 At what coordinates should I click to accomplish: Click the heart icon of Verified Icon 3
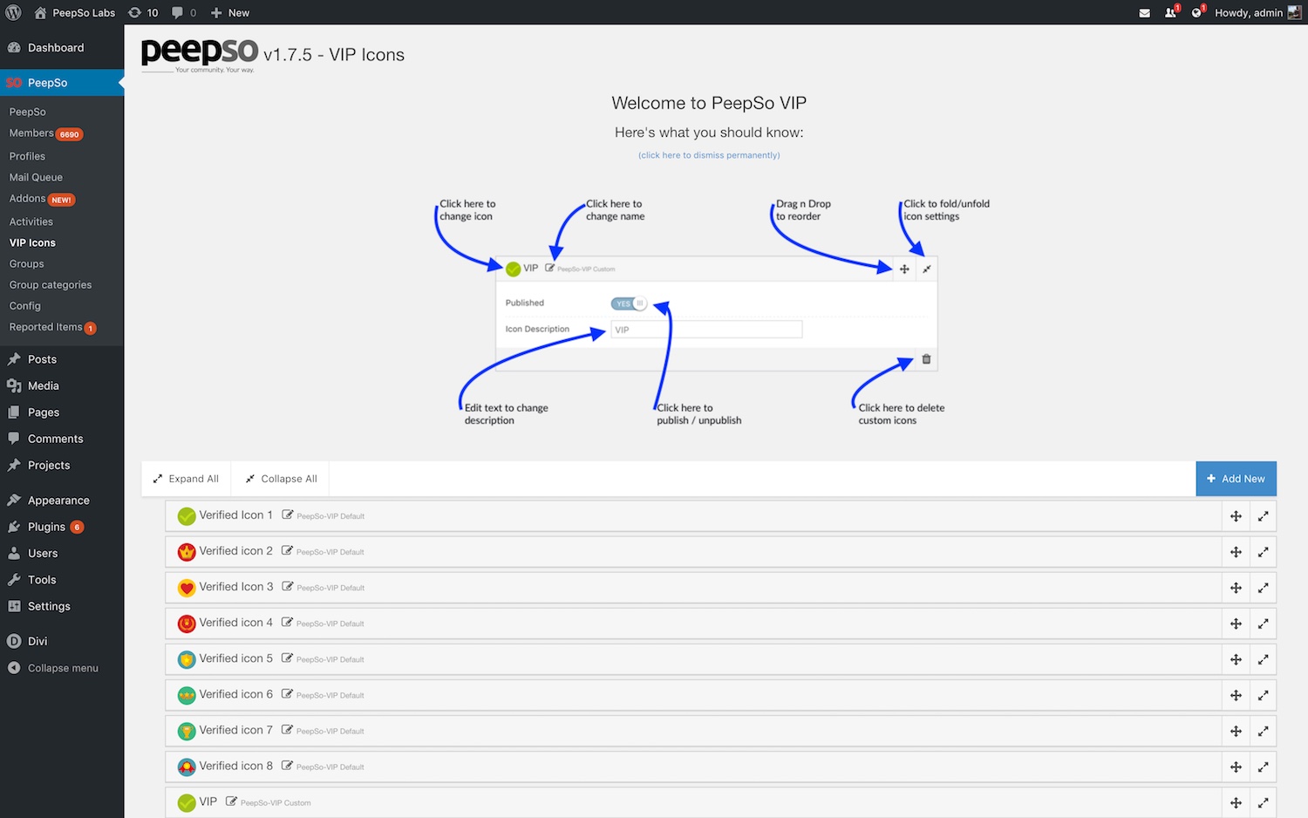click(187, 588)
